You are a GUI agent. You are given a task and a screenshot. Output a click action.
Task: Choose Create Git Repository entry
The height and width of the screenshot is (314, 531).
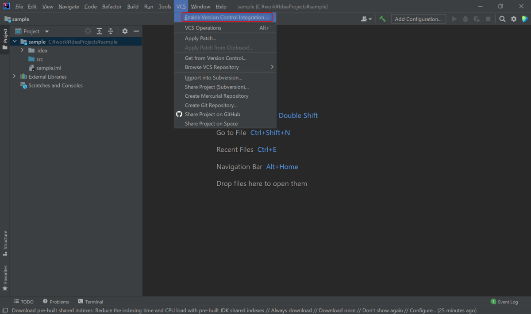pyautogui.click(x=225, y=105)
